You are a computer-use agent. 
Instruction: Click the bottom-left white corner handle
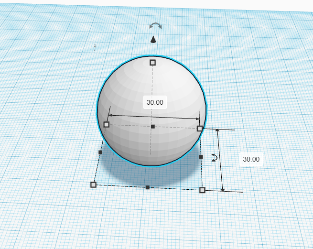(x=93, y=184)
